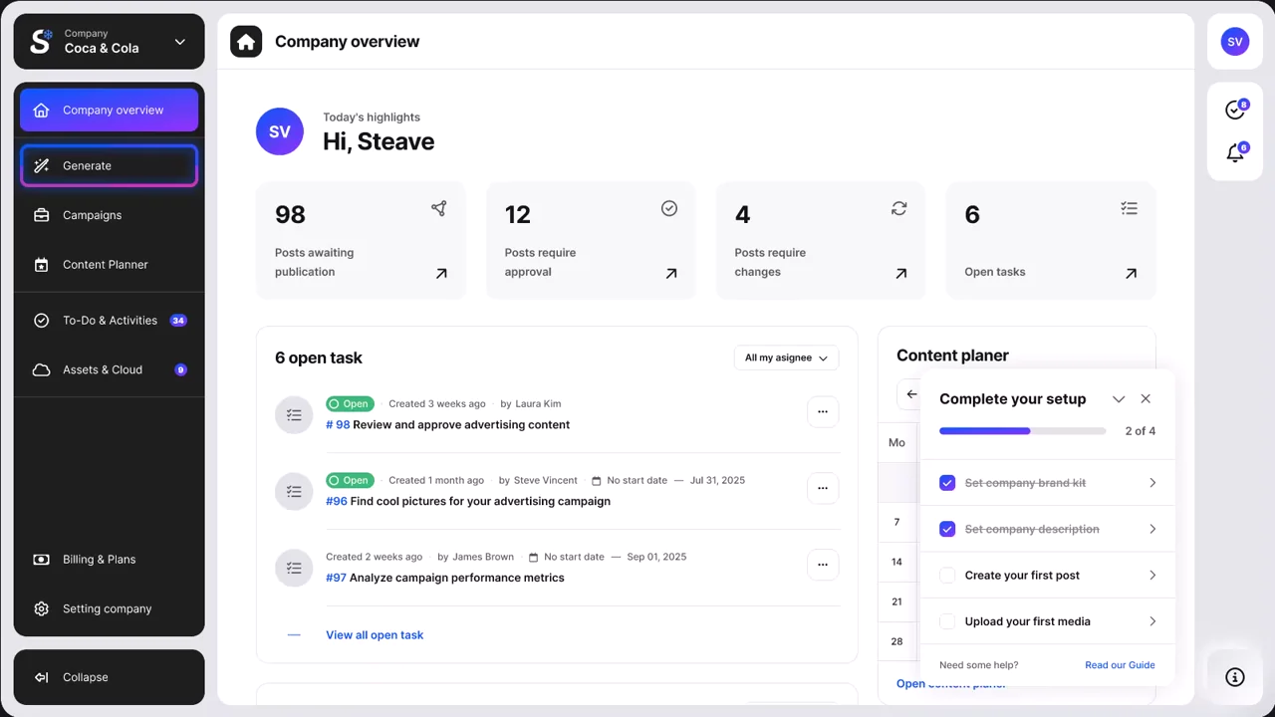1275x717 pixels.
Task: Open arrow on Open tasks card
Action: point(1131,273)
